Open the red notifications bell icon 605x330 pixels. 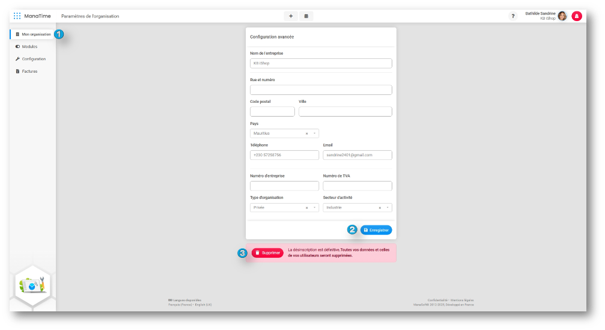[x=576, y=16]
